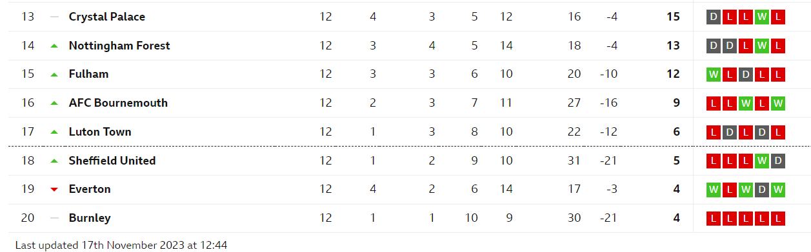Screen dimensions: 811x252
Task: Click the Luton Town team name
Action: [100, 132]
